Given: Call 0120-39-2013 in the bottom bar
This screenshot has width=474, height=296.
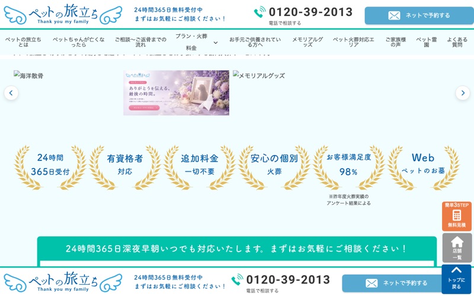Looking at the screenshot, I should (x=288, y=279).
